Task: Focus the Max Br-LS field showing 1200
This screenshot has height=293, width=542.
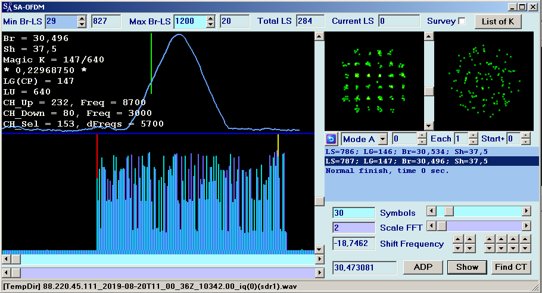Action: (190, 21)
